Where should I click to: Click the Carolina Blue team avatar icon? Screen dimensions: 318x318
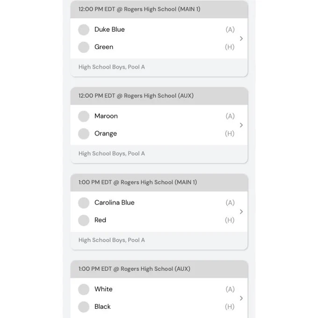(84, 203)
